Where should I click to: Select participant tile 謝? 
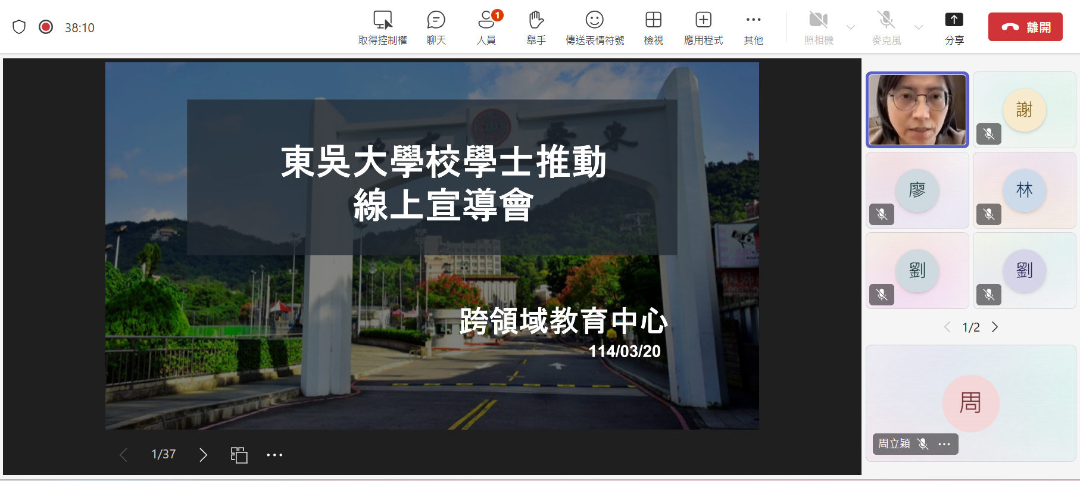pyautogui.click(x=1024, y=110)
